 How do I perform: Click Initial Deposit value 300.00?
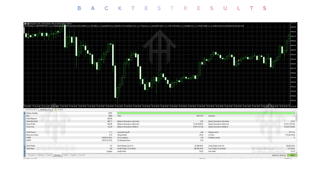pyautogui.click(x=110, y=119)
